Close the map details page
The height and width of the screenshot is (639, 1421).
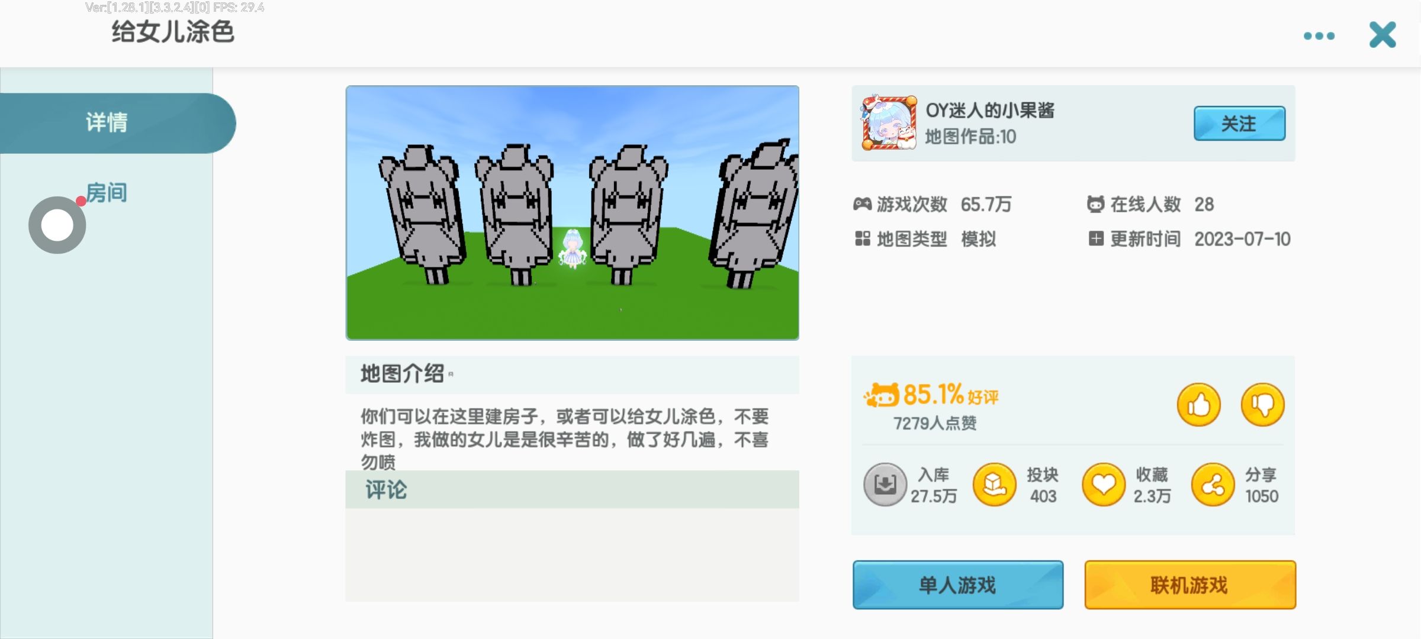(1383, 35)
